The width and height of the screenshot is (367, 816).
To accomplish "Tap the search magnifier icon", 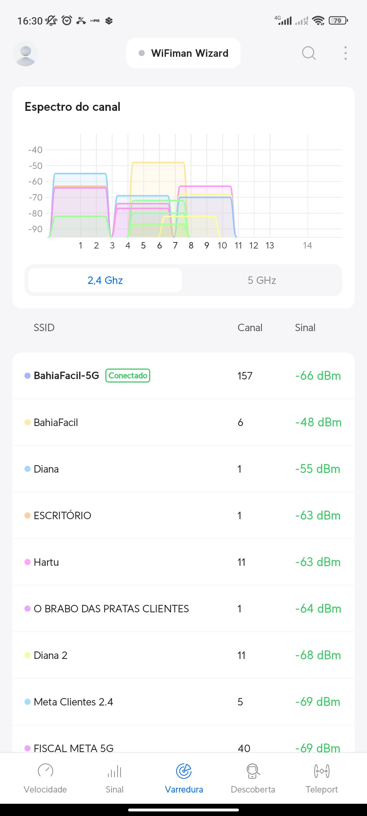I will [x=309, y=53].
